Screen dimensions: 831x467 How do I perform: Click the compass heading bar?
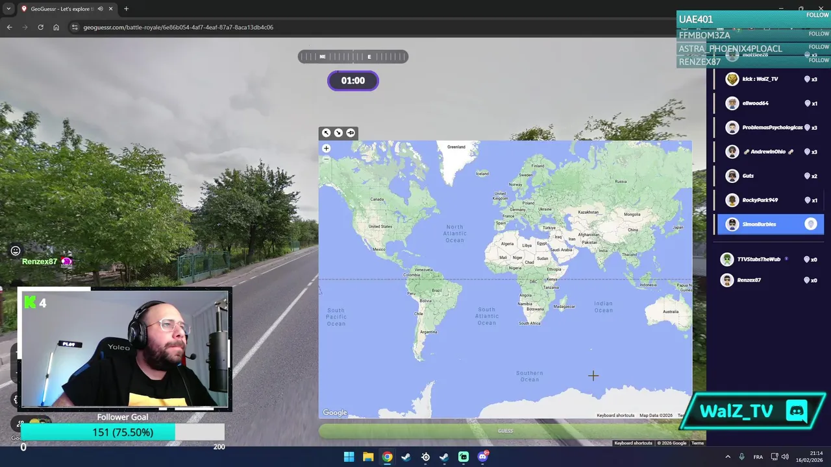pyautogui.click(x=353, y=57)
